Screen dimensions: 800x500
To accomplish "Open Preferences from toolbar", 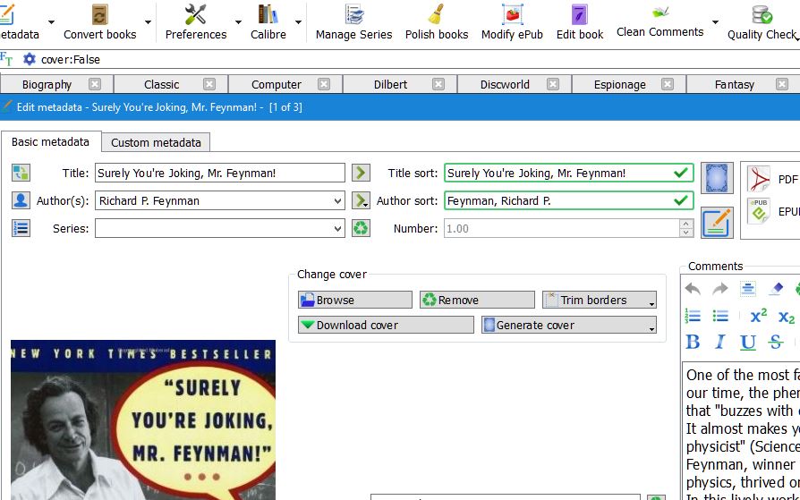I will click(195, 22).
